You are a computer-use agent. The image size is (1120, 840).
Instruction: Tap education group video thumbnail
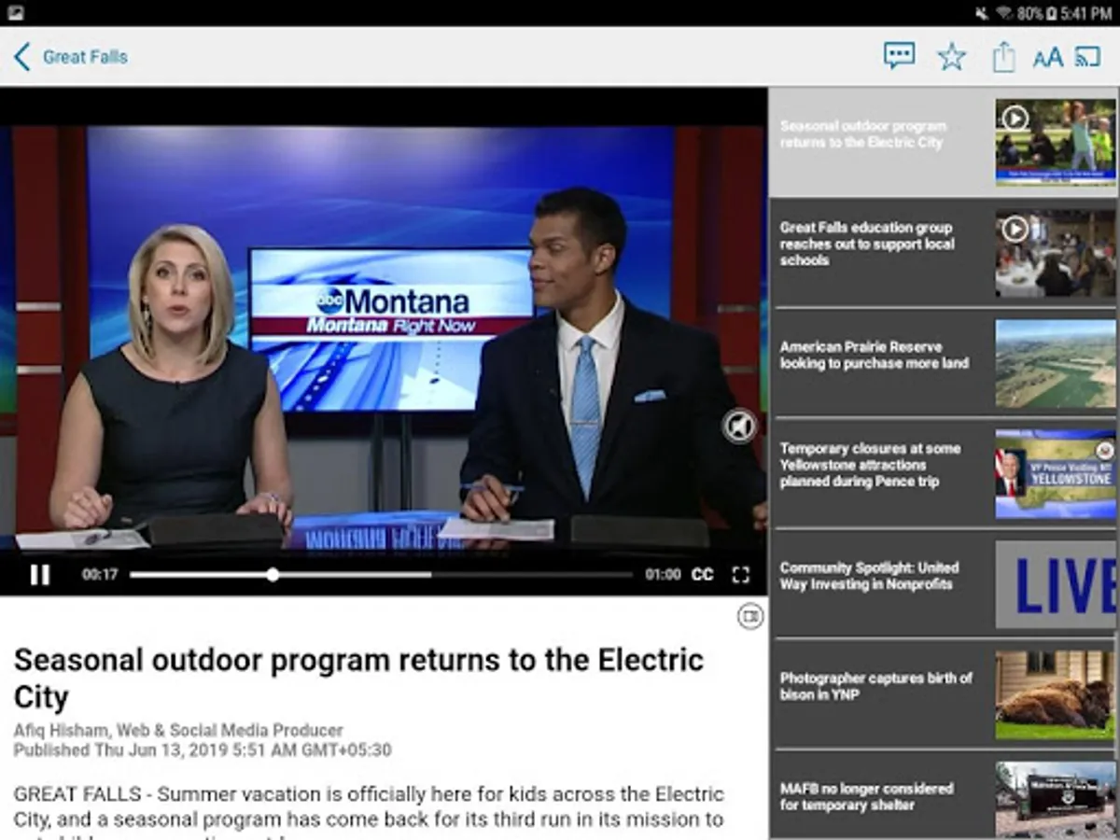pos(1055,253)
